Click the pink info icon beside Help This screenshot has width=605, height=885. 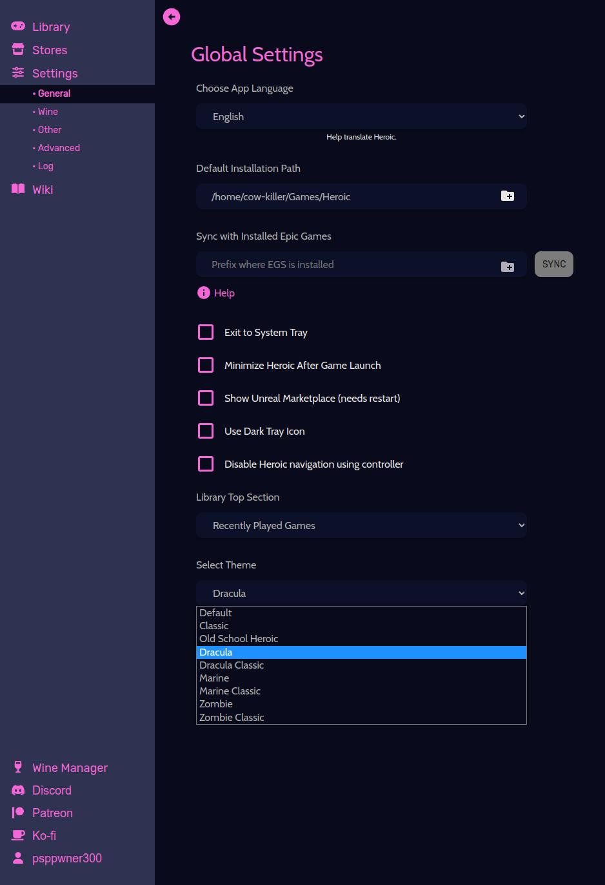[203, 293]
